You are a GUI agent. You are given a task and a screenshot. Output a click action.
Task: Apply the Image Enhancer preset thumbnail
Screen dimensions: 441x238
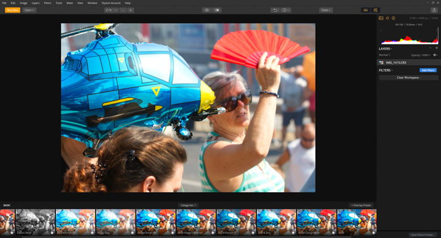pos(156,222)
